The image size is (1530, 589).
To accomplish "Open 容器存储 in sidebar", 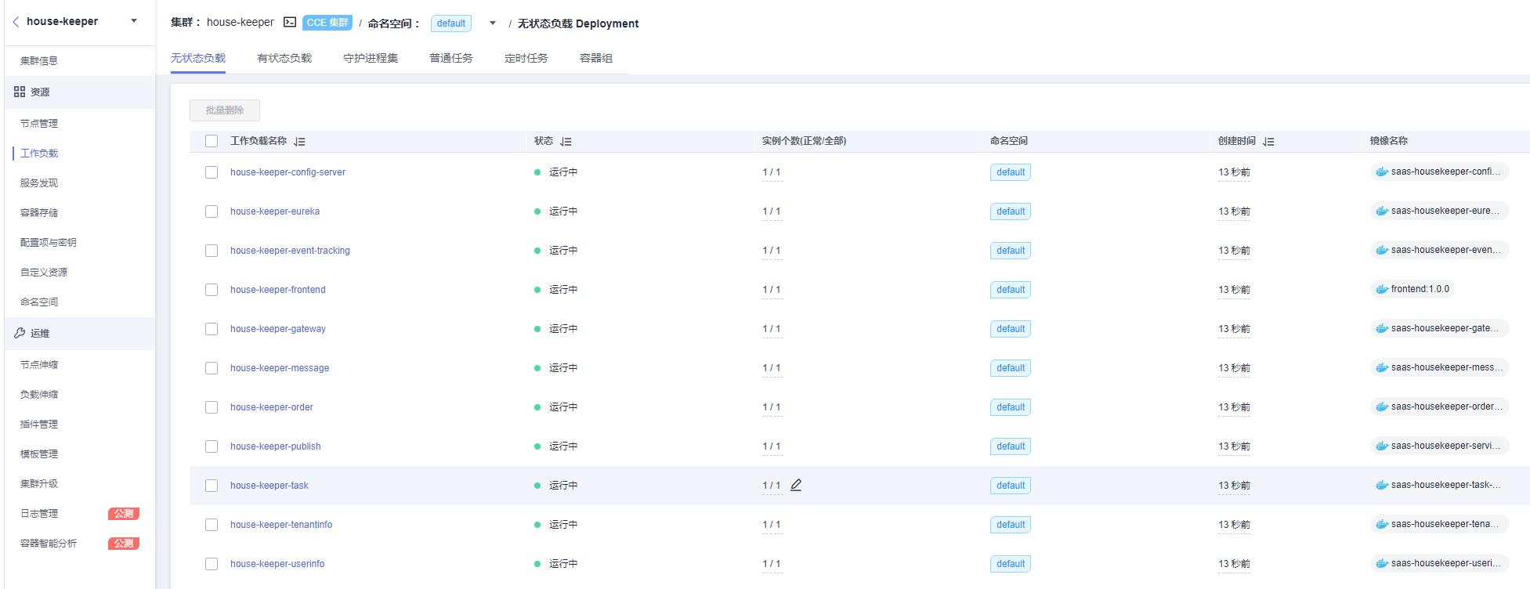I will [x=39, y=213].
